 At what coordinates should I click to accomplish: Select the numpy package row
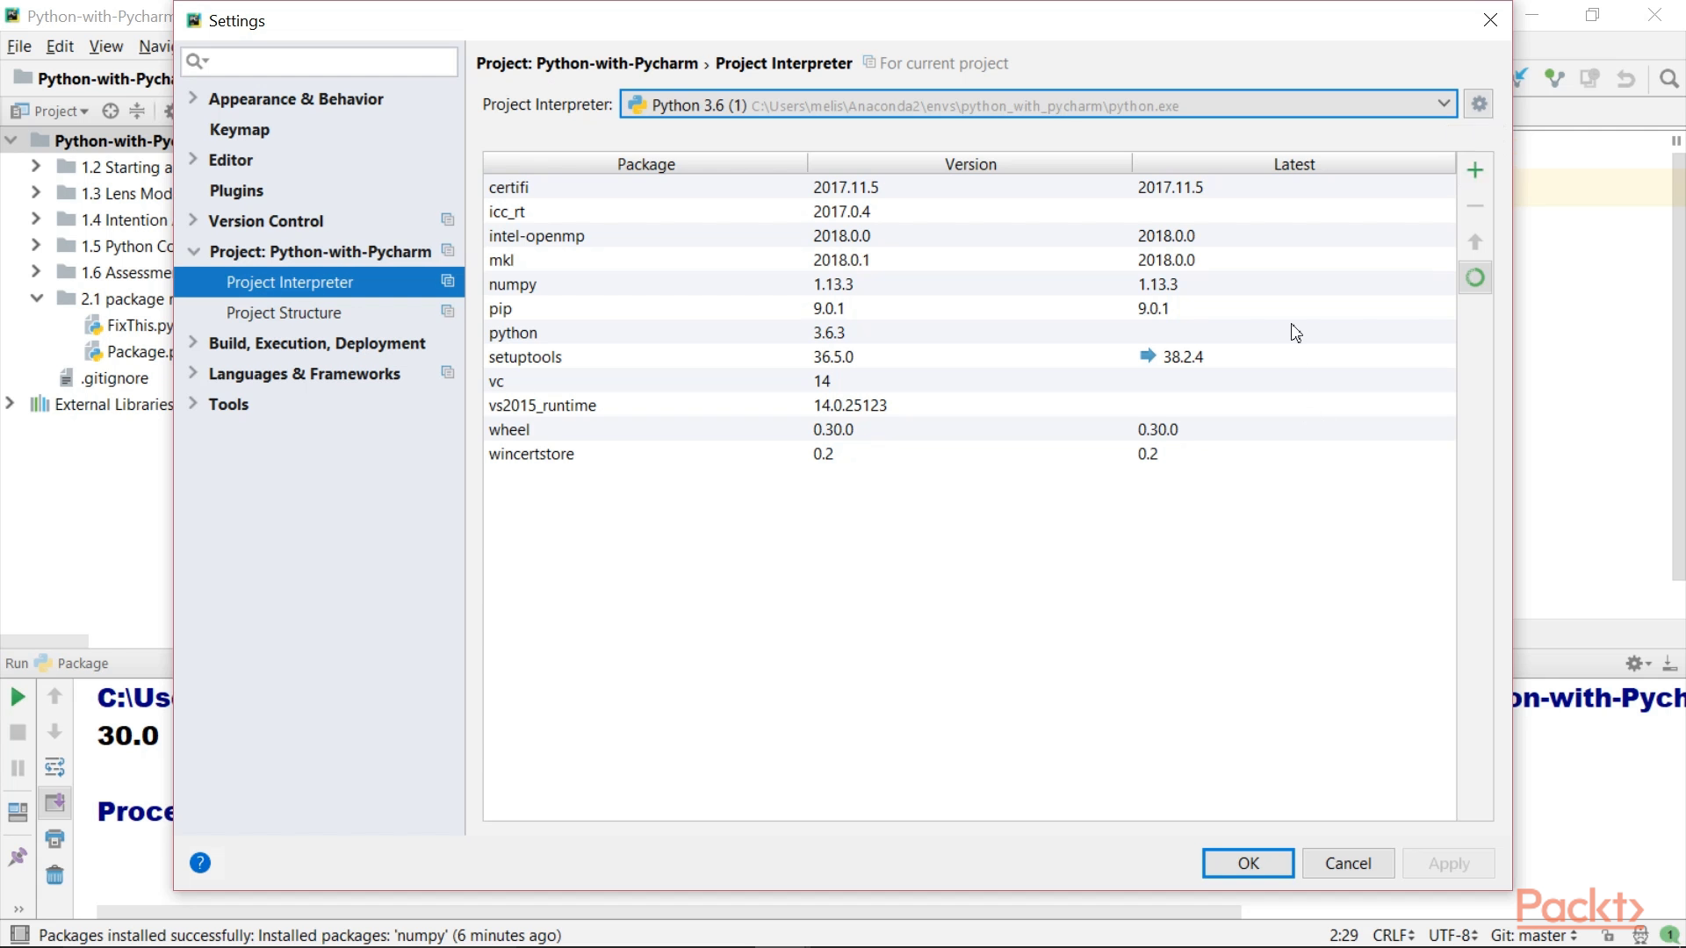[969, 284]
